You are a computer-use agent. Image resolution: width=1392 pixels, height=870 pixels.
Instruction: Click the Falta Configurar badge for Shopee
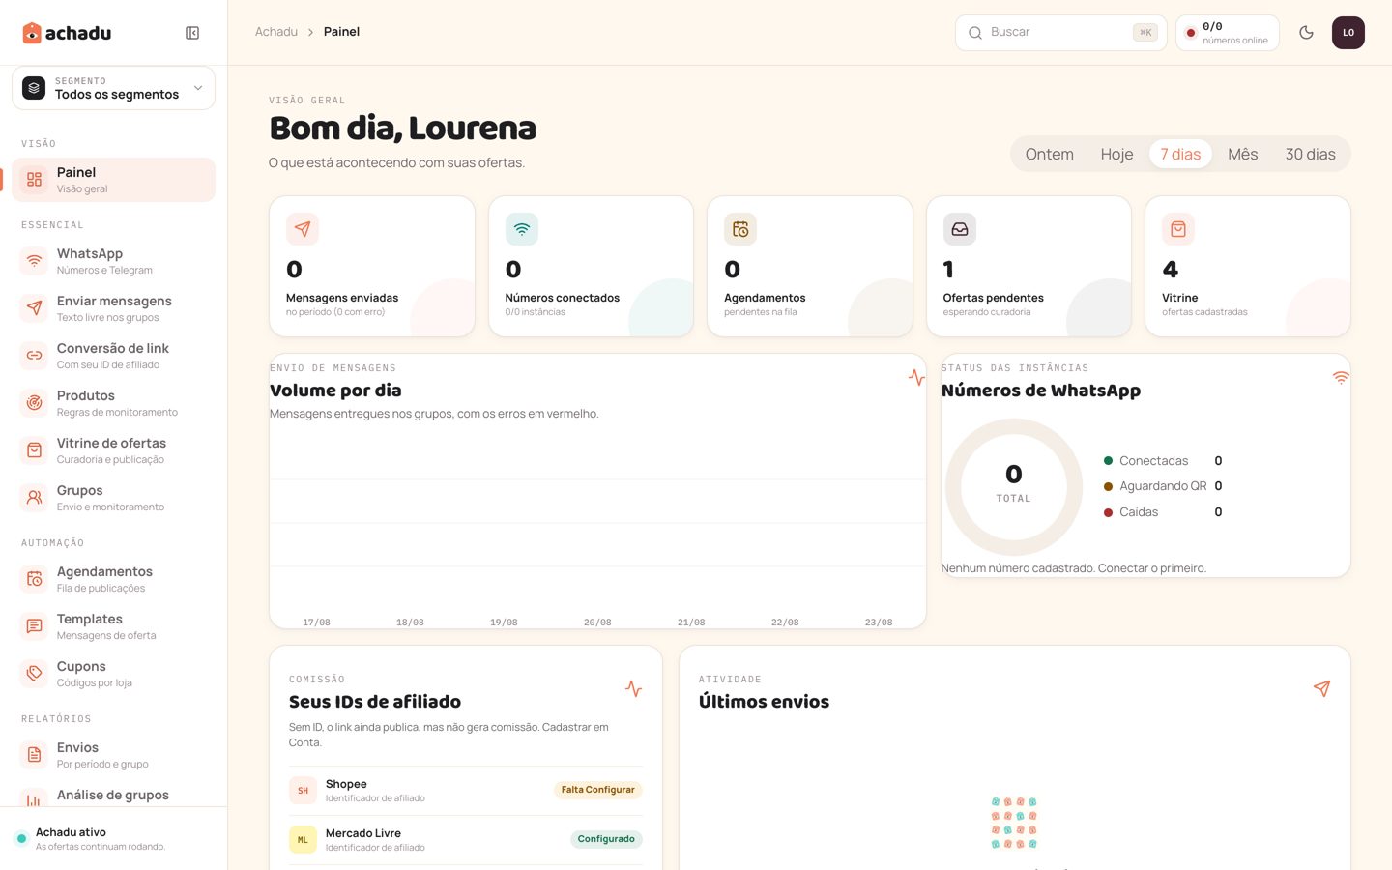[597, 790]
